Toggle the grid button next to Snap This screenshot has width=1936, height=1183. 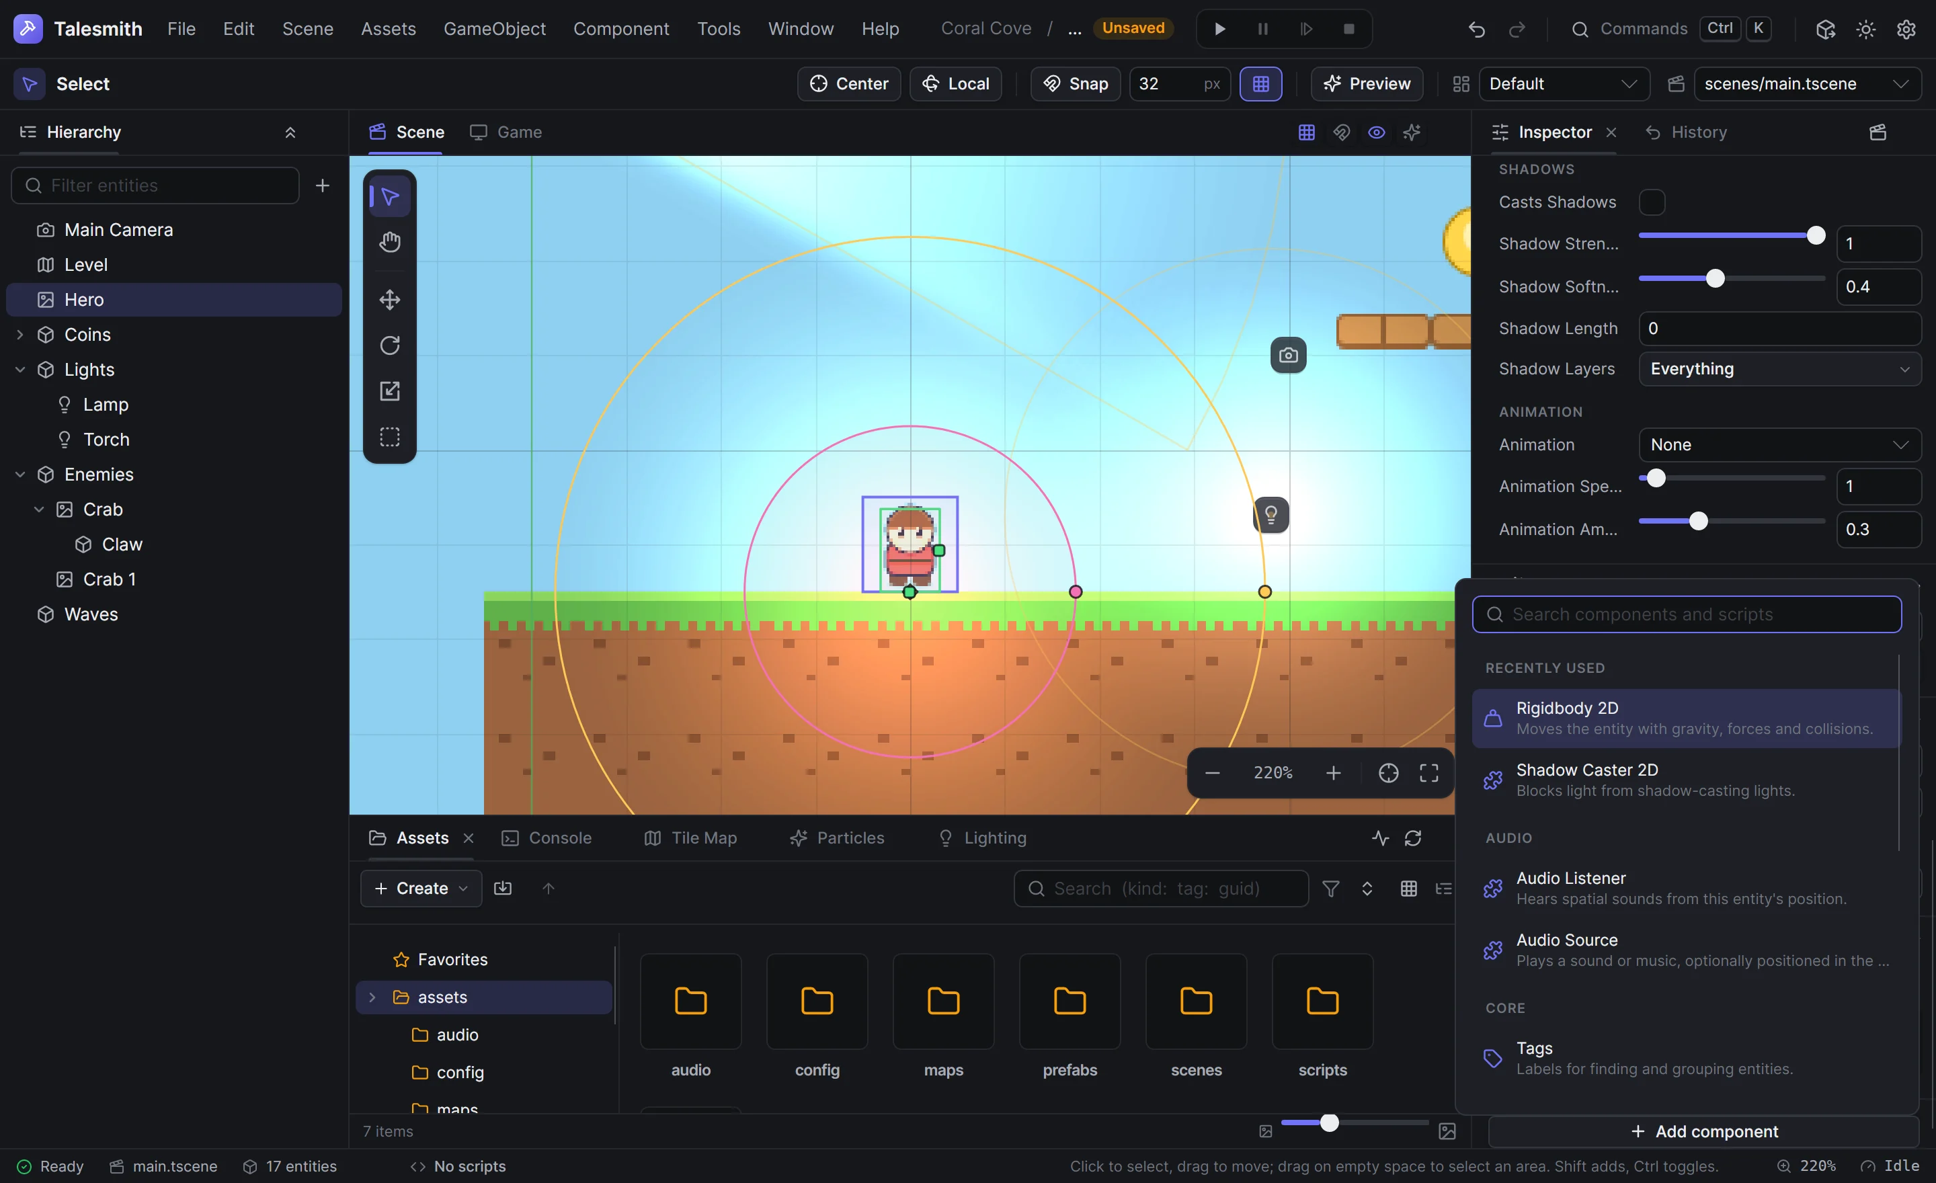(1260, 83)
